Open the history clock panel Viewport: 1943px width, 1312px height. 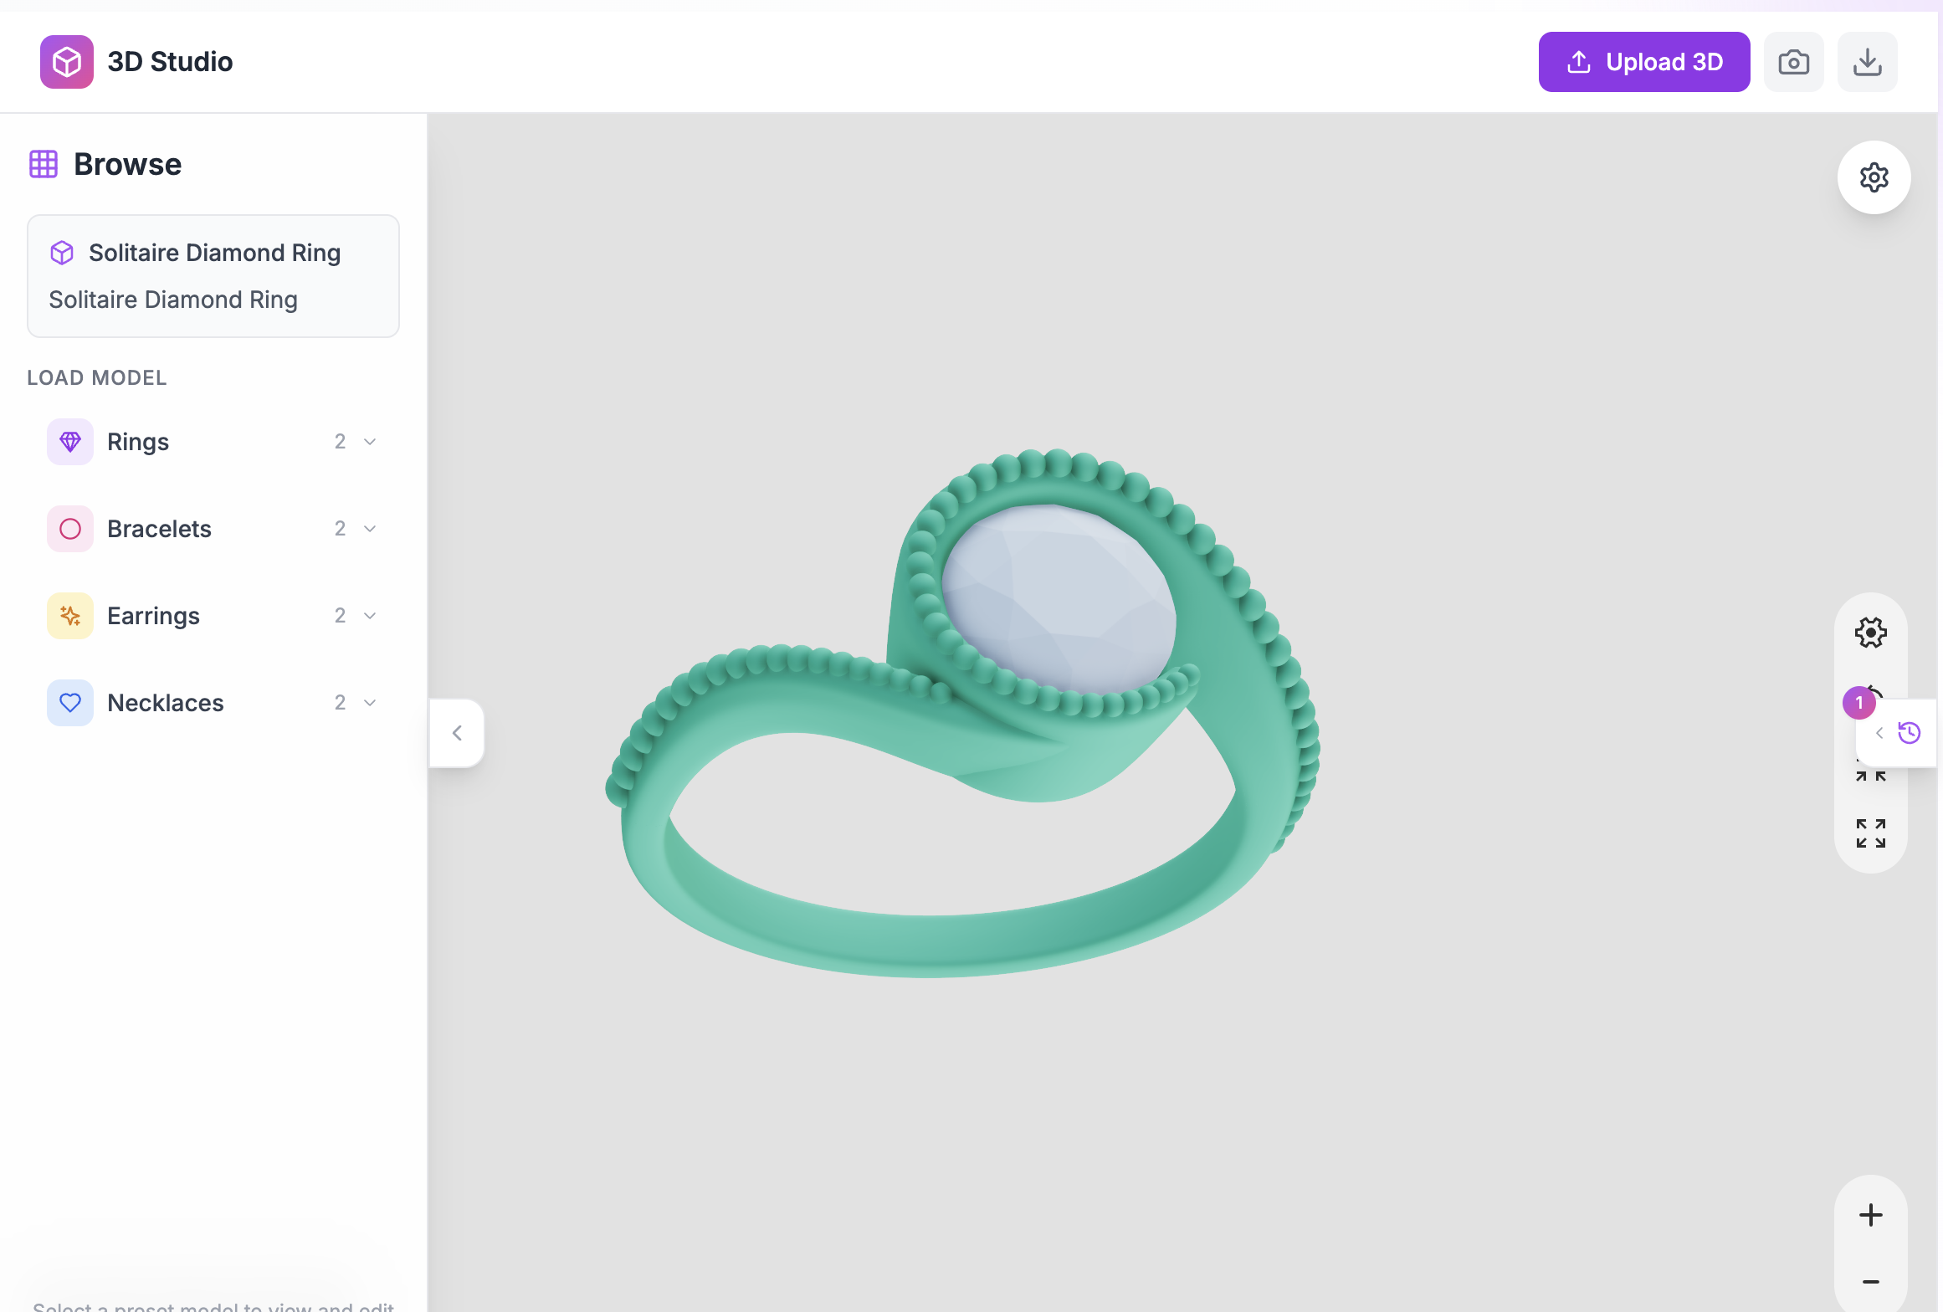pos(1910,733)
